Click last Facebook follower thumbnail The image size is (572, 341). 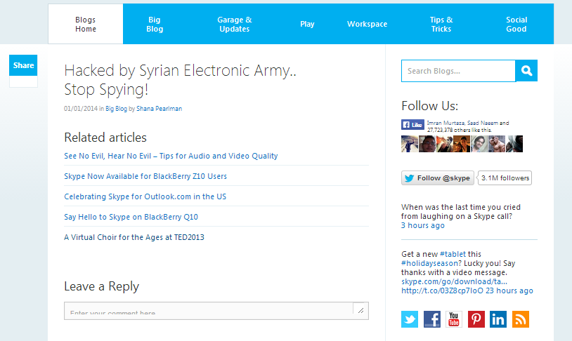click(x=514, y=144)
